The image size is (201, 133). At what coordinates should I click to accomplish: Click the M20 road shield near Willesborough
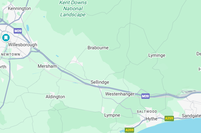coord(18,31)
